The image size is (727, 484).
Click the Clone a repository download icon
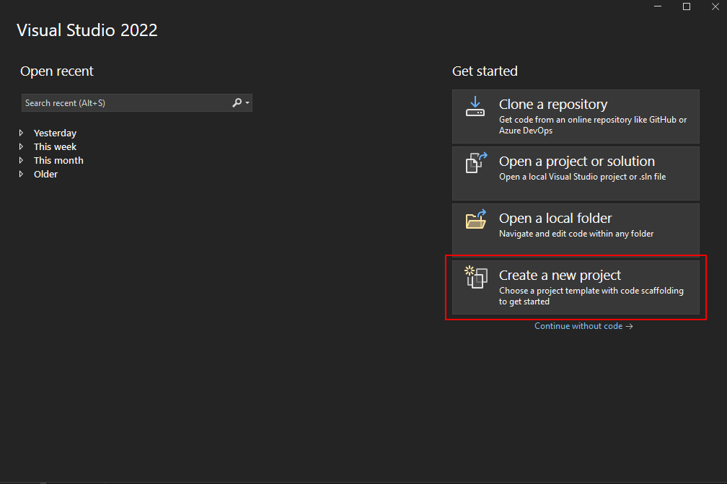(x=475, y=106)
